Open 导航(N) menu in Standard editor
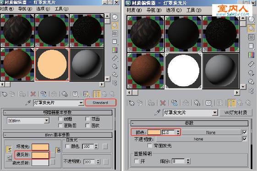The width and height of the screenshot is (257, 171). tap(25, 9)
